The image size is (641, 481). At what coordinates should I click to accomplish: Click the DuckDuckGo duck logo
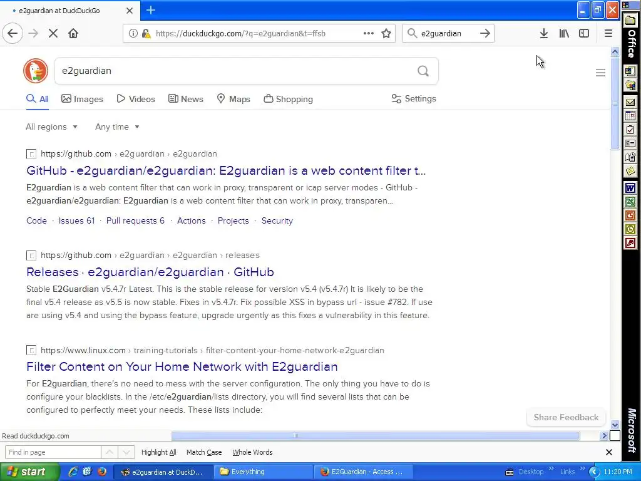(36, 71)
